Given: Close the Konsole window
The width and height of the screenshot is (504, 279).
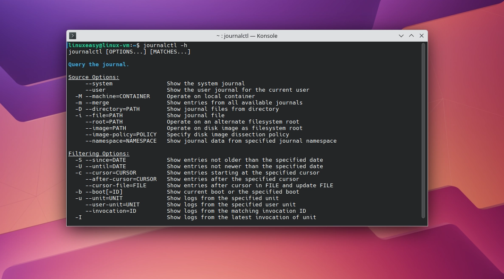Looking at the screenshot, I should pos(422,36).
